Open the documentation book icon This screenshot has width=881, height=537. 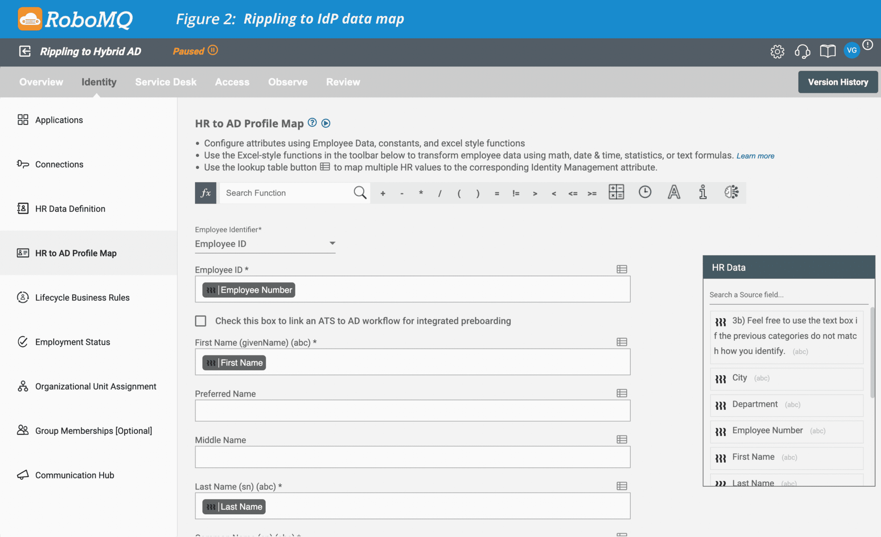pyautogui.click(x=828, y=51)
